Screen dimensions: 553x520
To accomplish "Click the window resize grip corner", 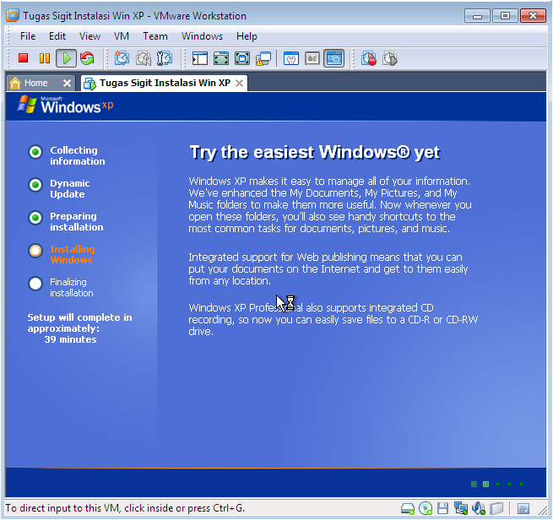I will 542,510.
